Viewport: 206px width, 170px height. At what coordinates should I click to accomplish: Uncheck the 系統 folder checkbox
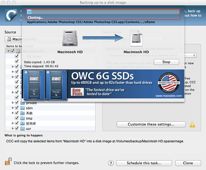(17, 113)
